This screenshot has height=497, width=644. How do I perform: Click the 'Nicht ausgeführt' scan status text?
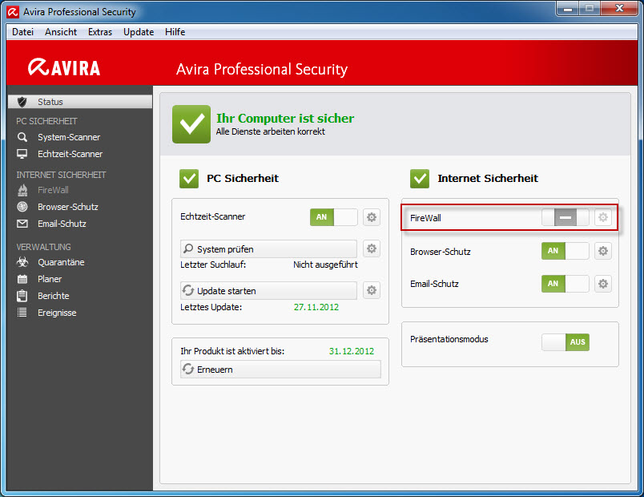pyautogui.click(x=325, y=265)
